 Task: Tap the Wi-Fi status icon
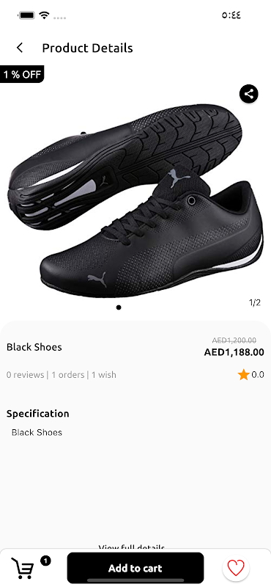coord(45,15)
